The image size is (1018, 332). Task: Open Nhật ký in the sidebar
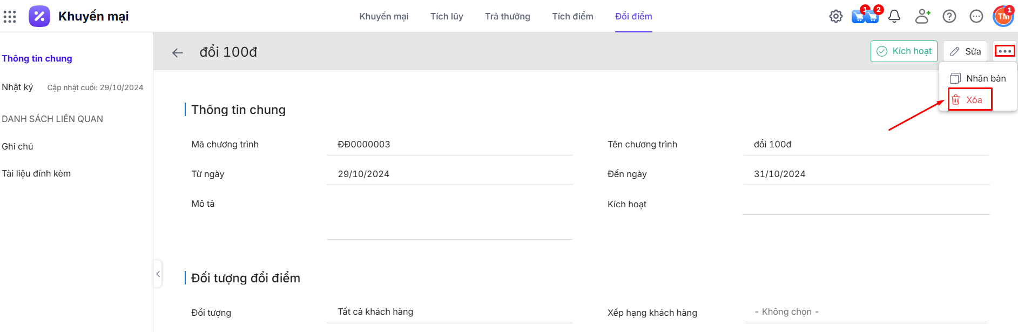click(x=17, y=87)
